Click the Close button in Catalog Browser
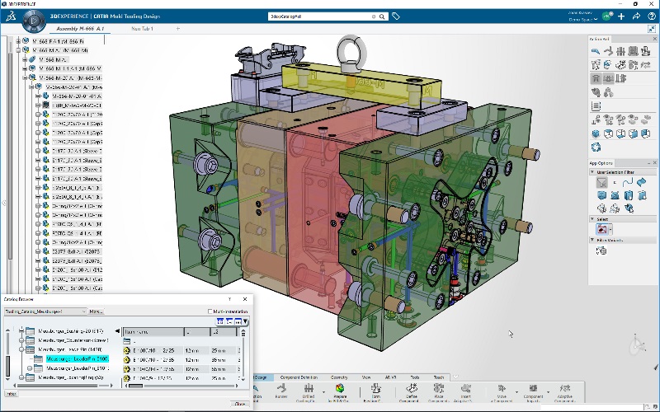 pyautogui.click(x=239, y=404)
